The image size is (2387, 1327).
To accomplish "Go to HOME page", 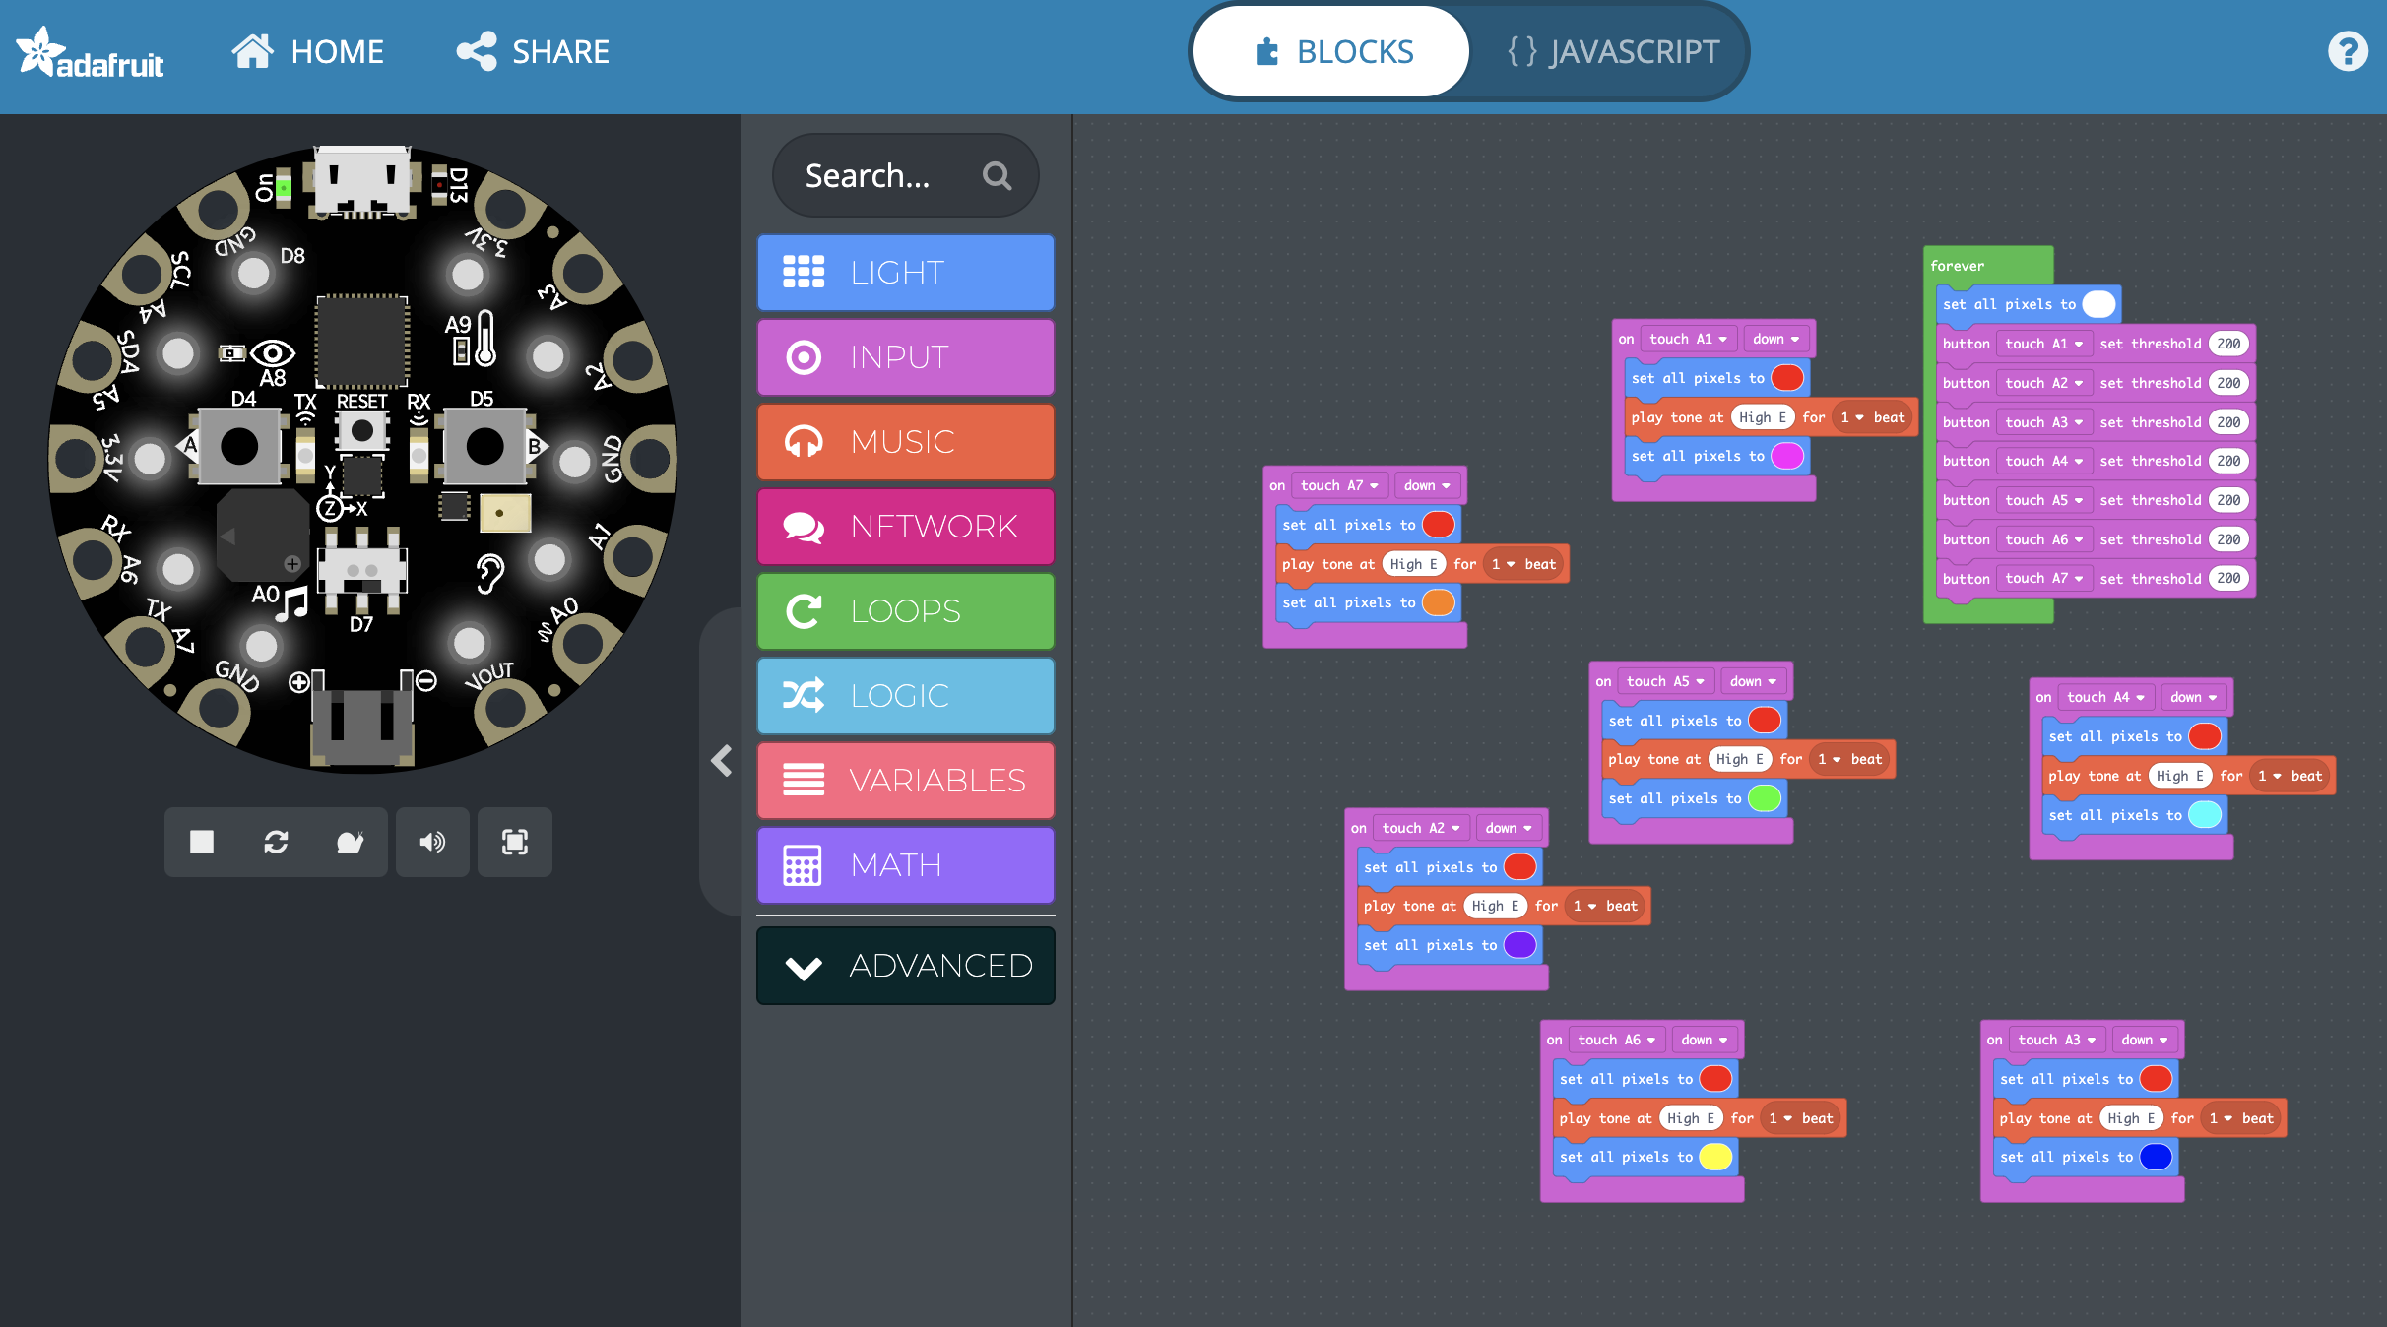I will pyautogui.click(x=307, y=51).
